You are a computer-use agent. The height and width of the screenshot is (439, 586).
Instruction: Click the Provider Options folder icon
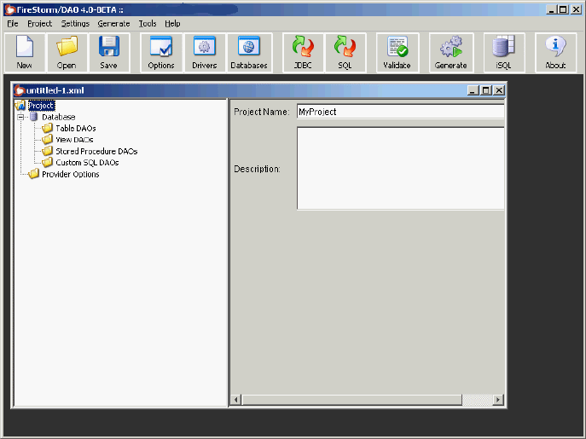33,174
